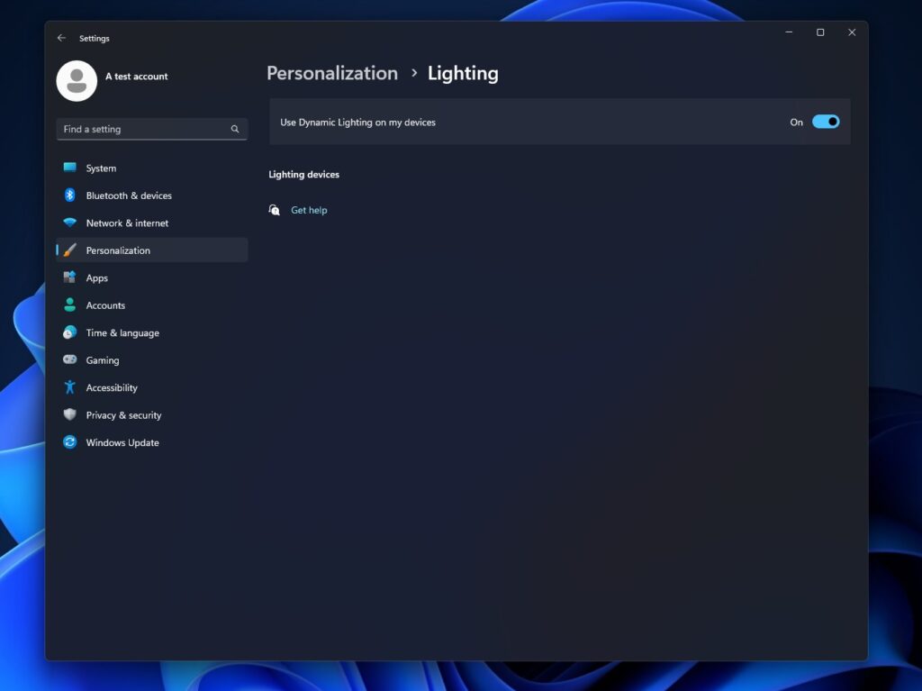Click the Privacy & security shield icon
The width and height of the screenshot is (922, 691).
pos(70,414)
